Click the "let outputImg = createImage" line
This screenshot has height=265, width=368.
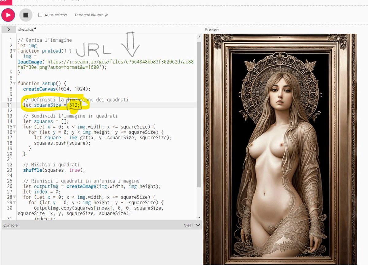pos(92,186)
